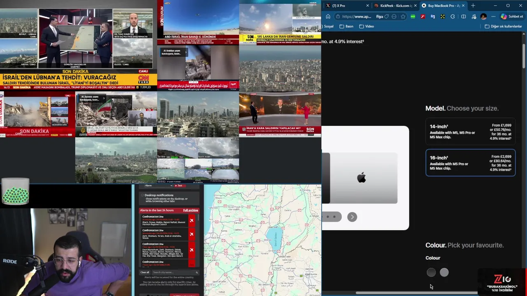Viewport: 527px width, 296px height.
Task: Add page to favorites with star icon
Action: point(403,16)
